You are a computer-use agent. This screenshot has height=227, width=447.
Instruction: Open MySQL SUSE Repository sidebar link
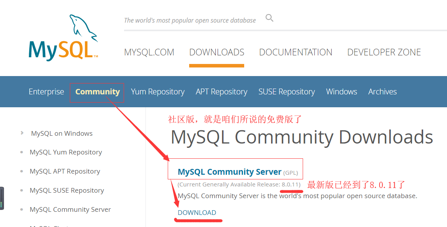[67, 190]
